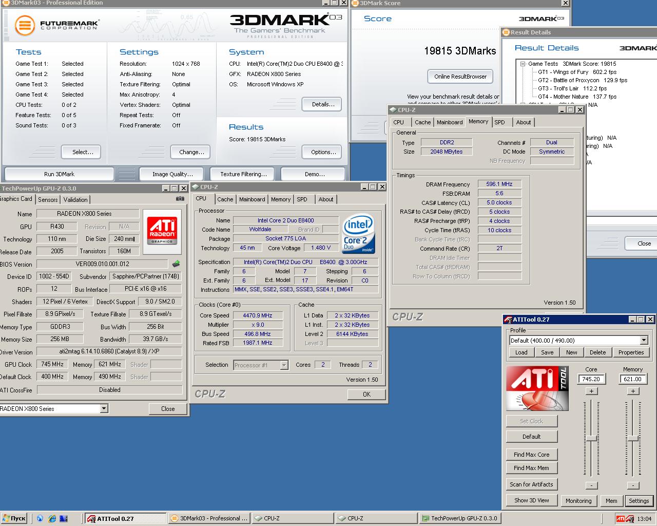The width and height of the screenshot is (657, 526).
Task: Open the ATITool Profile dropdown
Action: [x=644, y=340]
